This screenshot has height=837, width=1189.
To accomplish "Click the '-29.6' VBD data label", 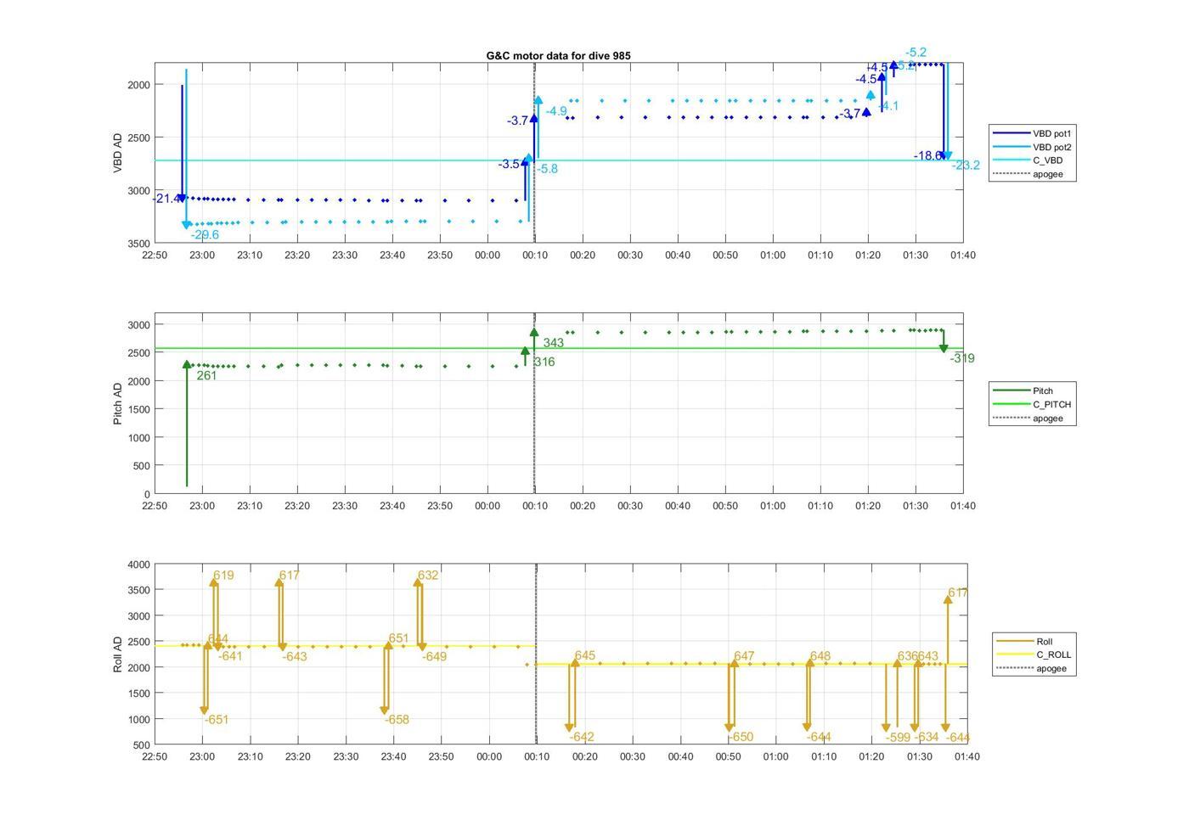I will point(205,235).
